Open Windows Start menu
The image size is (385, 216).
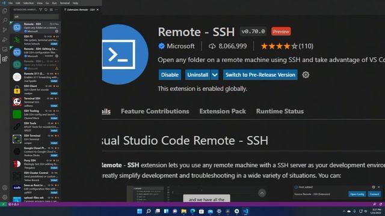140,211
